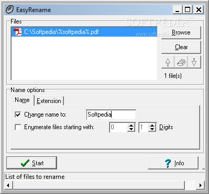Screen dimensions: 209x194
Task: Increase the Digits count spinner
Action: click(x=152, y=125)
